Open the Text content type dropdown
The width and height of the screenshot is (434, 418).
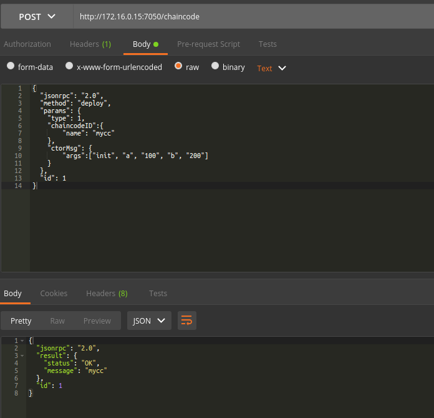tap(271, 68)
